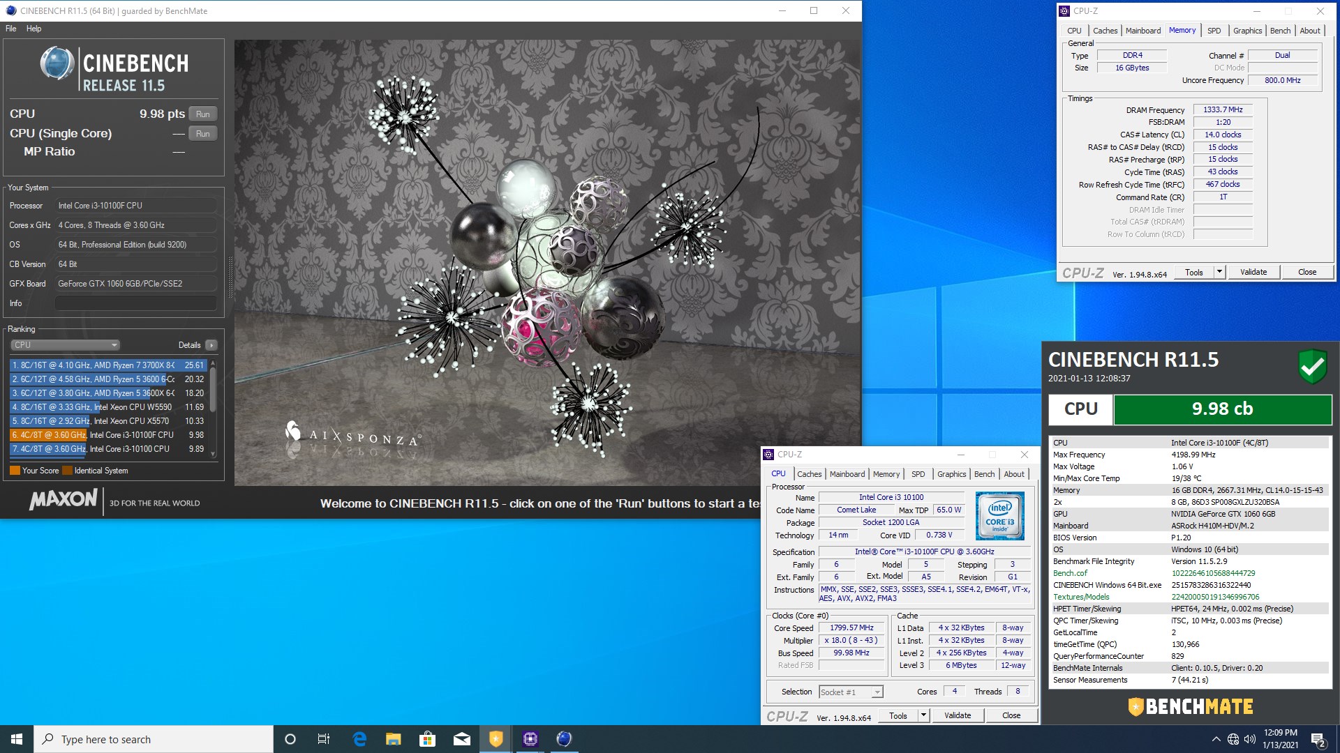Click ranking list scrollbar down arrow
The width and height of the screenshot is (1340, 753).
pos(213,454)
